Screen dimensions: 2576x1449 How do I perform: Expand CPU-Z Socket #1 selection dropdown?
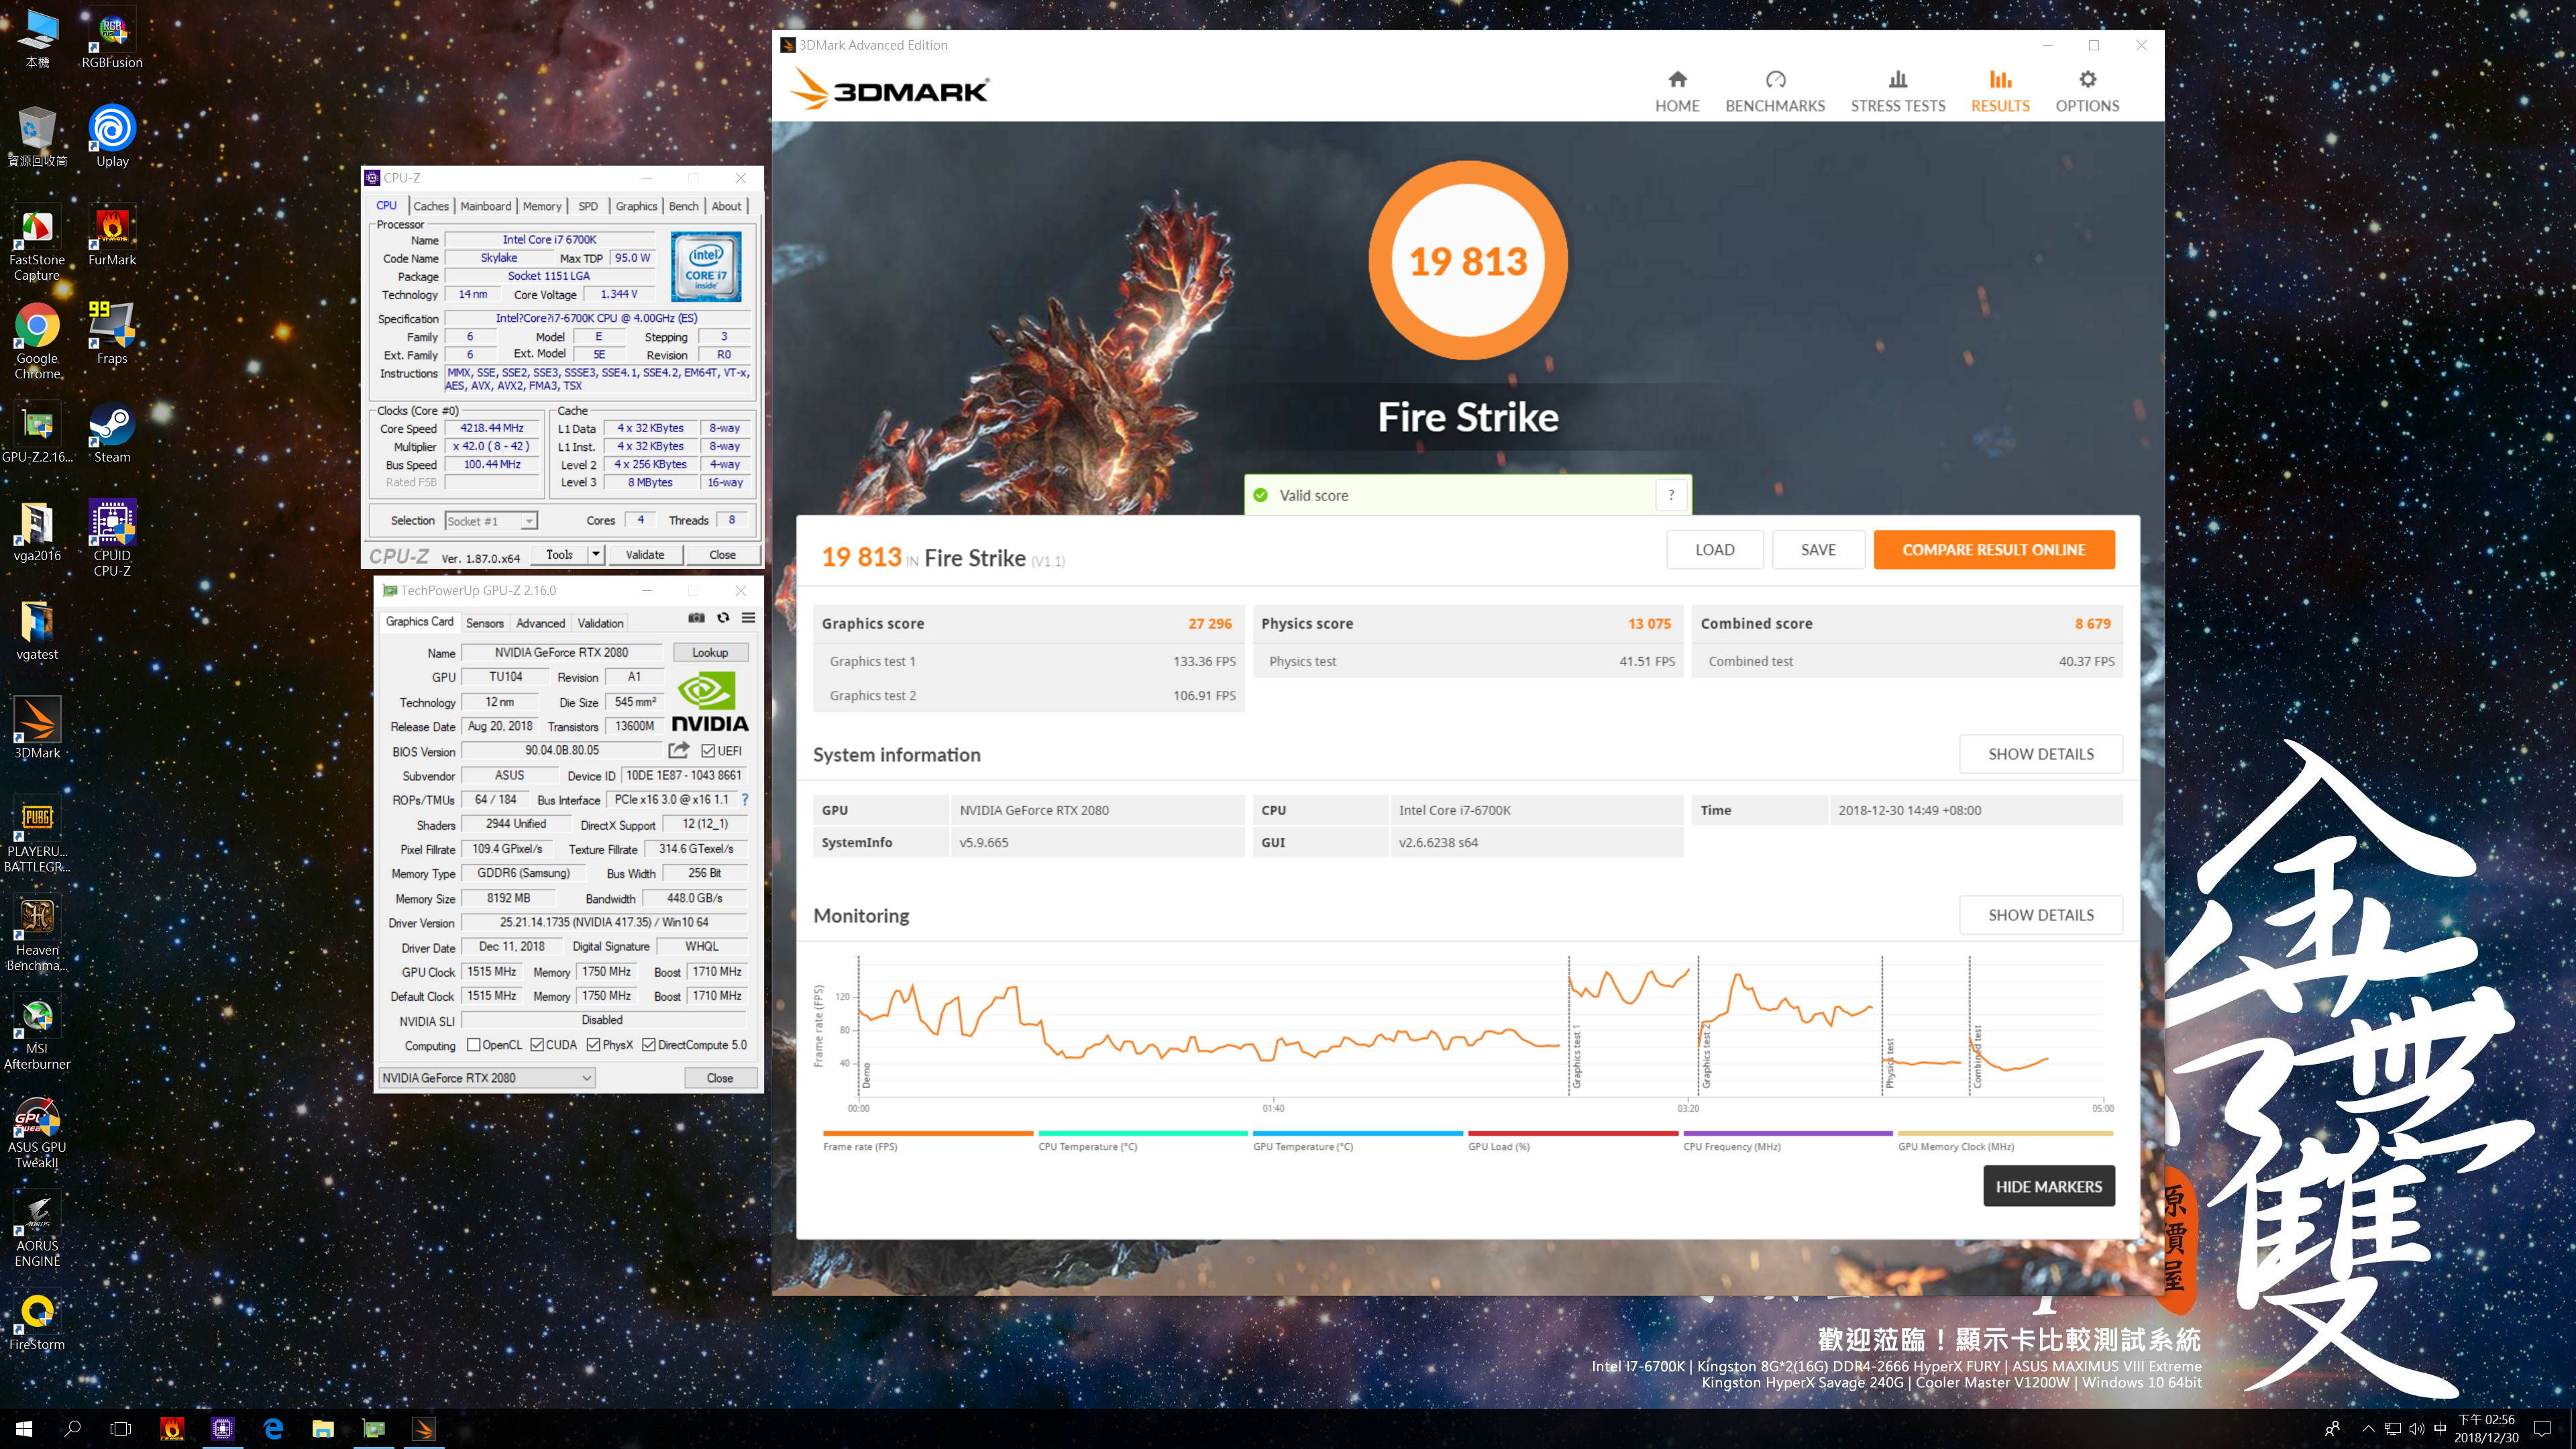point(529,521)
